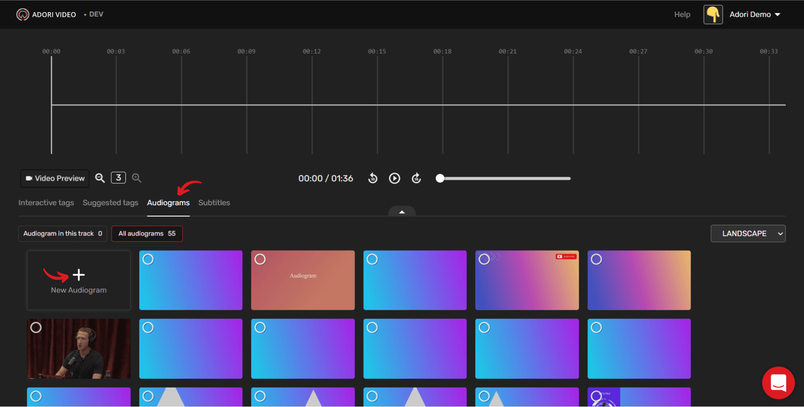
Task: Toggle selection on the first blue-purple audiogram
Action: [148, 259]
